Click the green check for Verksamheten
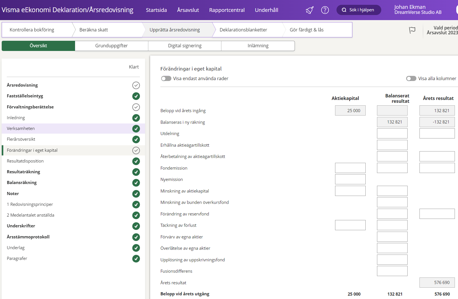Image resolution: width=458 pixels, height=299 pixels. (x=136, y=129)
